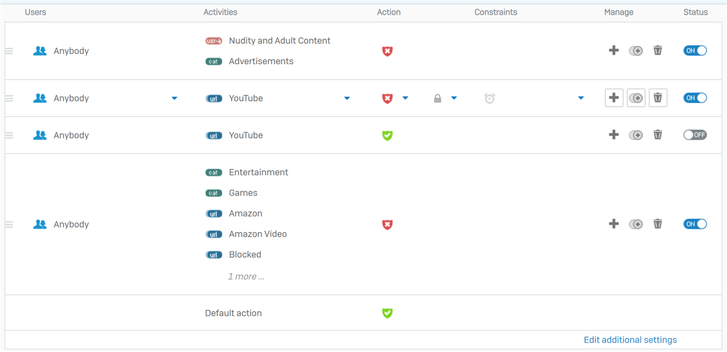This screenshot has width=727, height=352.
Task: Click the Amazon Video activity label
Action: click(258, 234)
